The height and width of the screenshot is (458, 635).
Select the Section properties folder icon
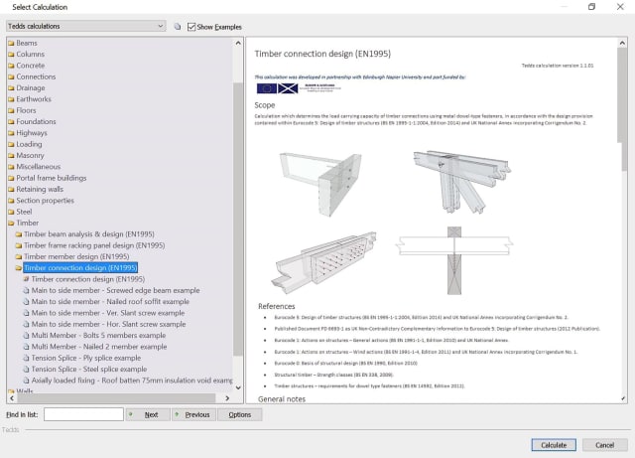11,201
